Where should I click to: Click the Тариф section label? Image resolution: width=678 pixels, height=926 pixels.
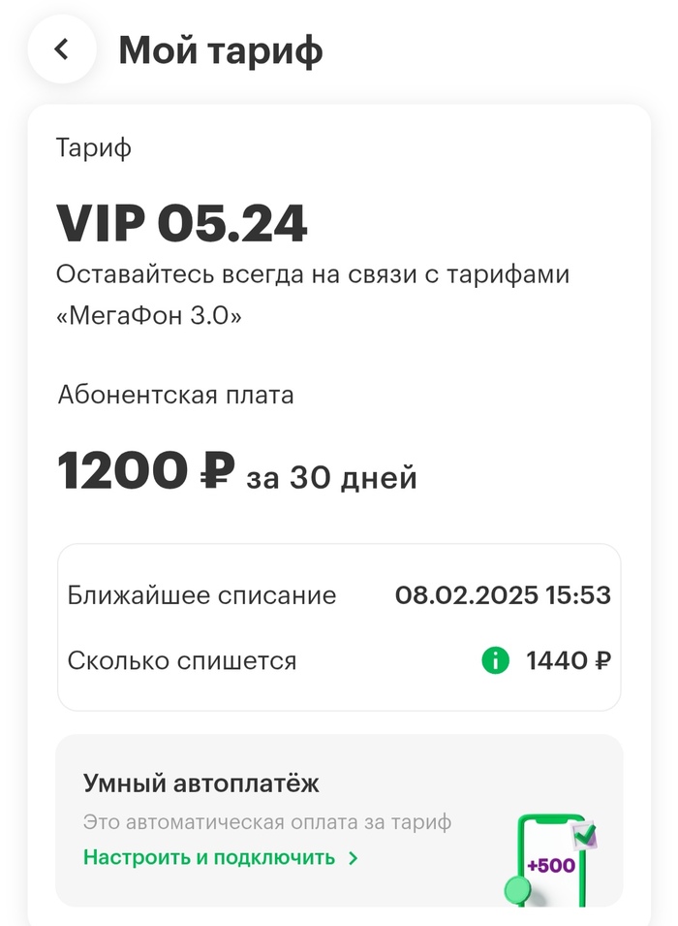click(94, 148)
